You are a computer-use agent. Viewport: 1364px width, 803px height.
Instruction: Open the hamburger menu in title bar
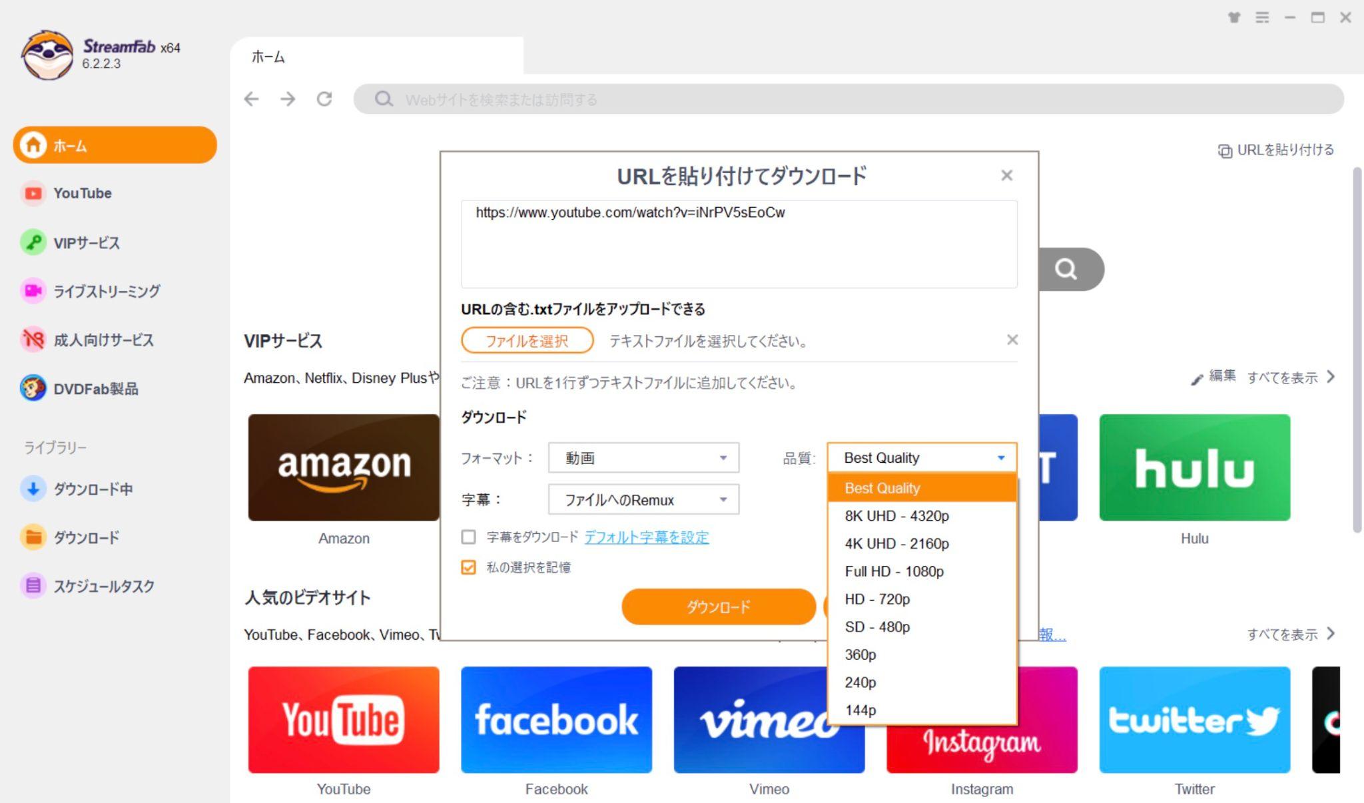point(1262,17)
